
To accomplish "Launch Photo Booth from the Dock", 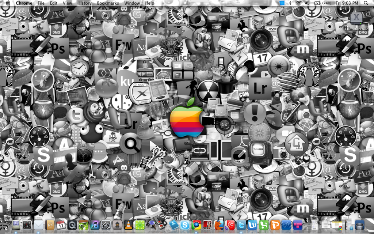I will coord(207,225).
